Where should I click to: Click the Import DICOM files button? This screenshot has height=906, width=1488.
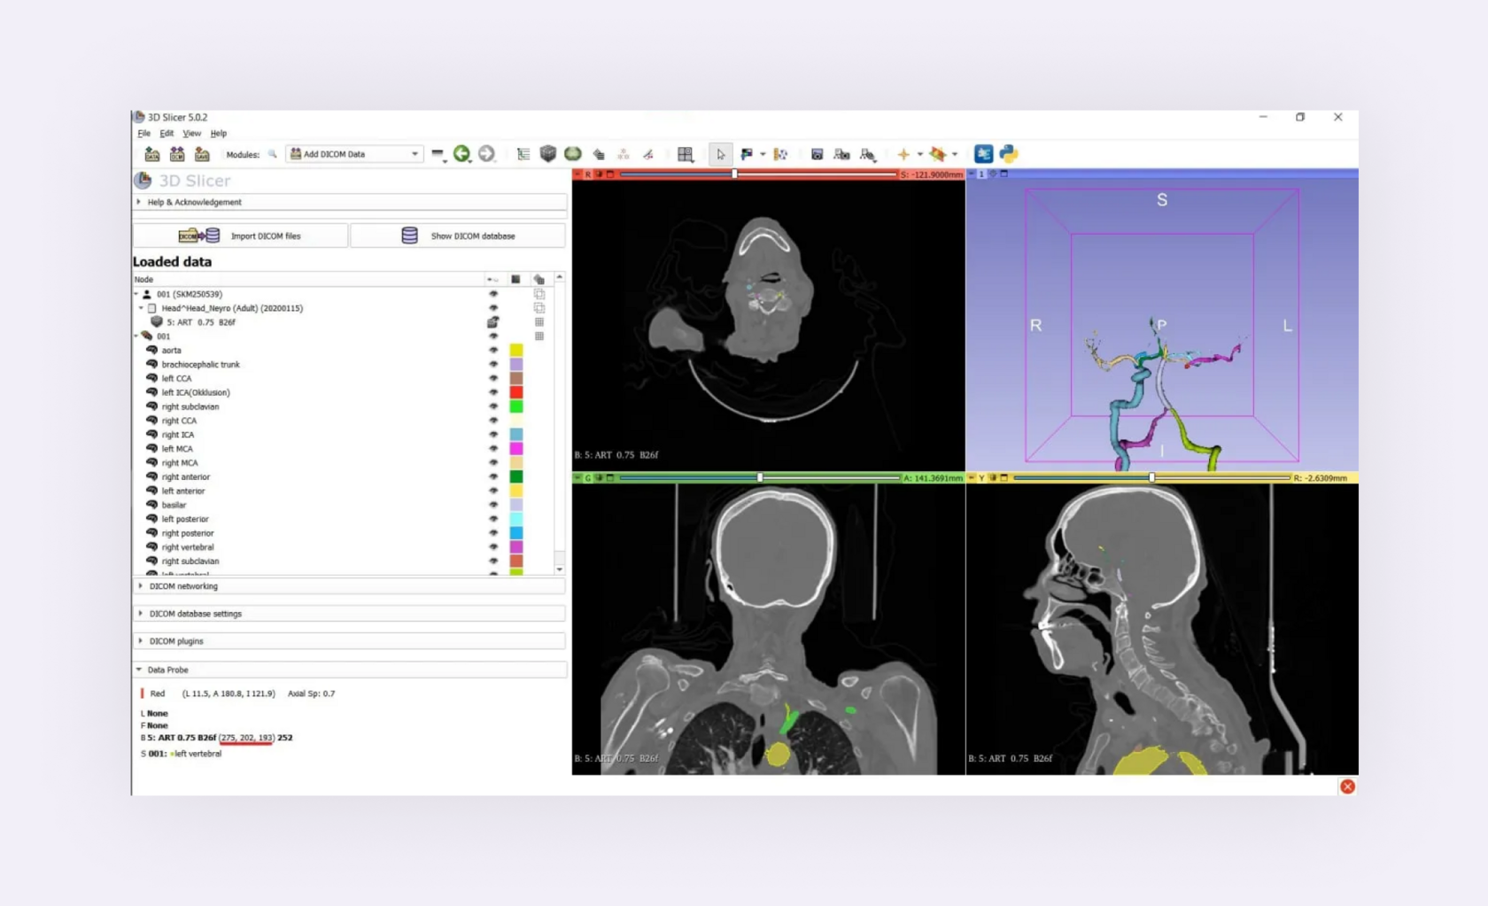point(240,236)
